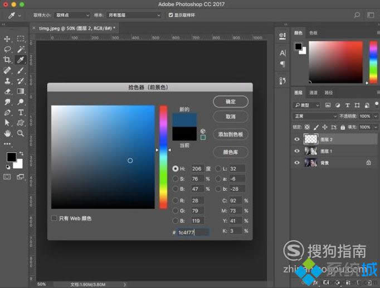
Task: Click the hue slider in color picker
Action: 163,157
